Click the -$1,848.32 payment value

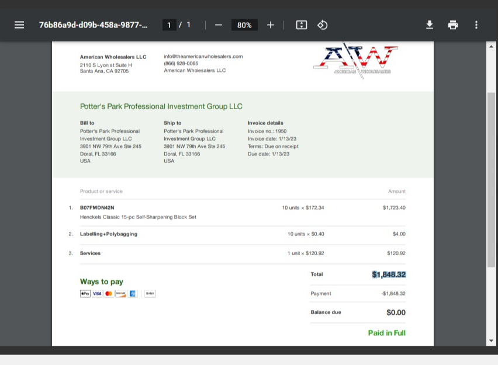coord(393,294)
